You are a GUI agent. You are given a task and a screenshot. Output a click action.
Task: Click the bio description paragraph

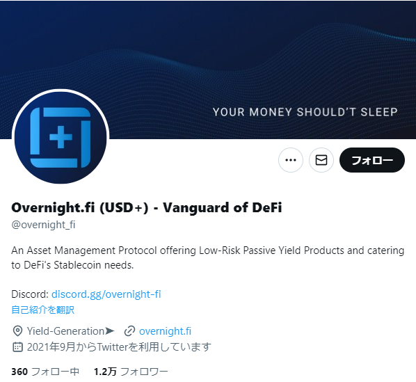coord(208,257)
